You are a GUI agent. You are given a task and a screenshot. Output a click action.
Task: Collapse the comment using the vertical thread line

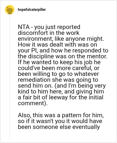[x=10, y=76]
